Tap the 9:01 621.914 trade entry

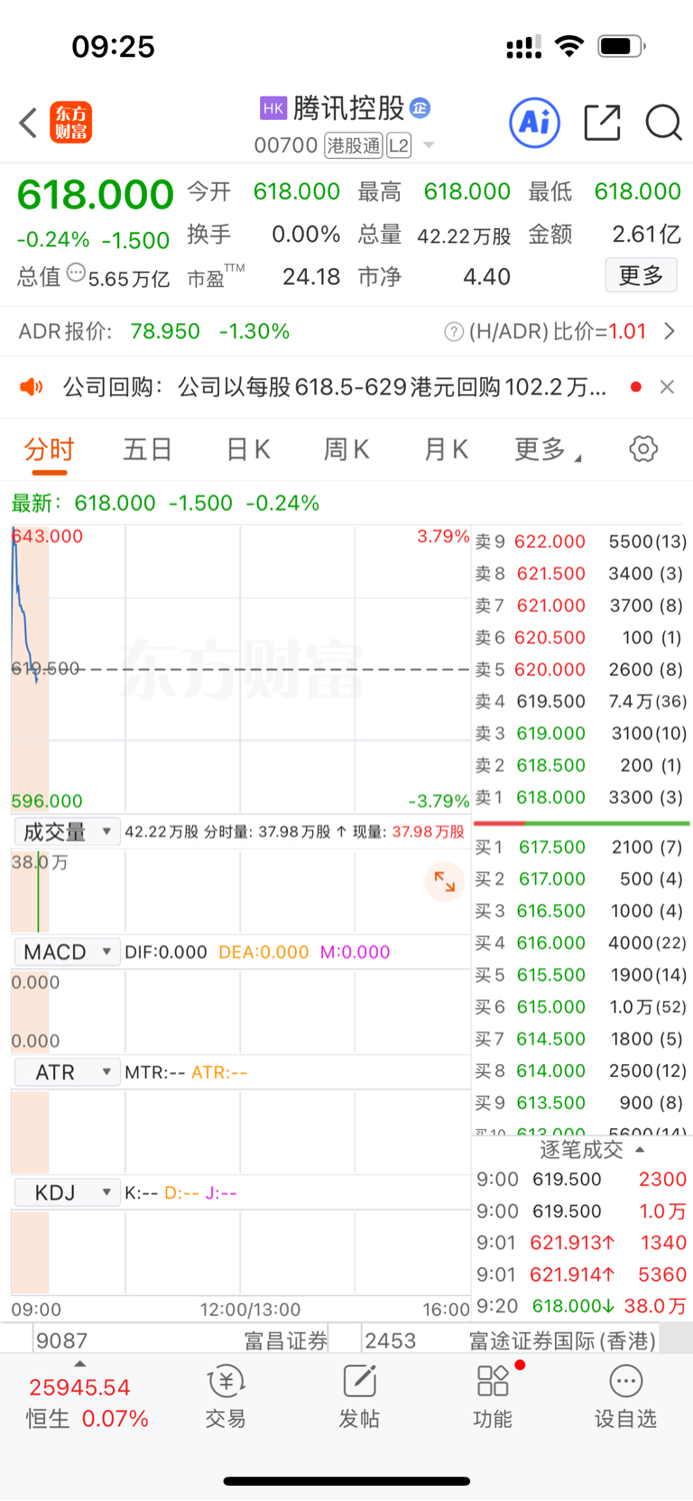pos(581,1274)
